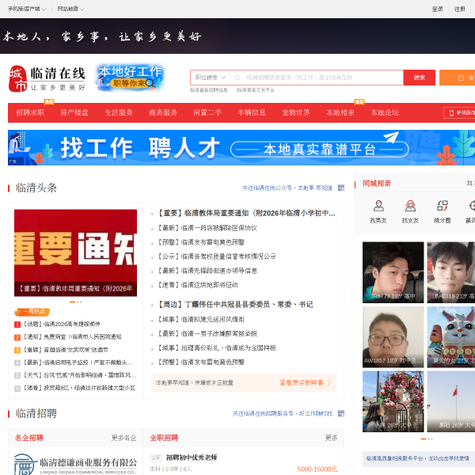Open the 宠物世界 nav tab

coord(296,112)
